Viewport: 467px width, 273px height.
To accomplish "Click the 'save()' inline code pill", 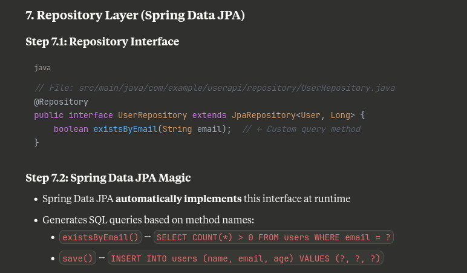I will [x=77, y=258].
